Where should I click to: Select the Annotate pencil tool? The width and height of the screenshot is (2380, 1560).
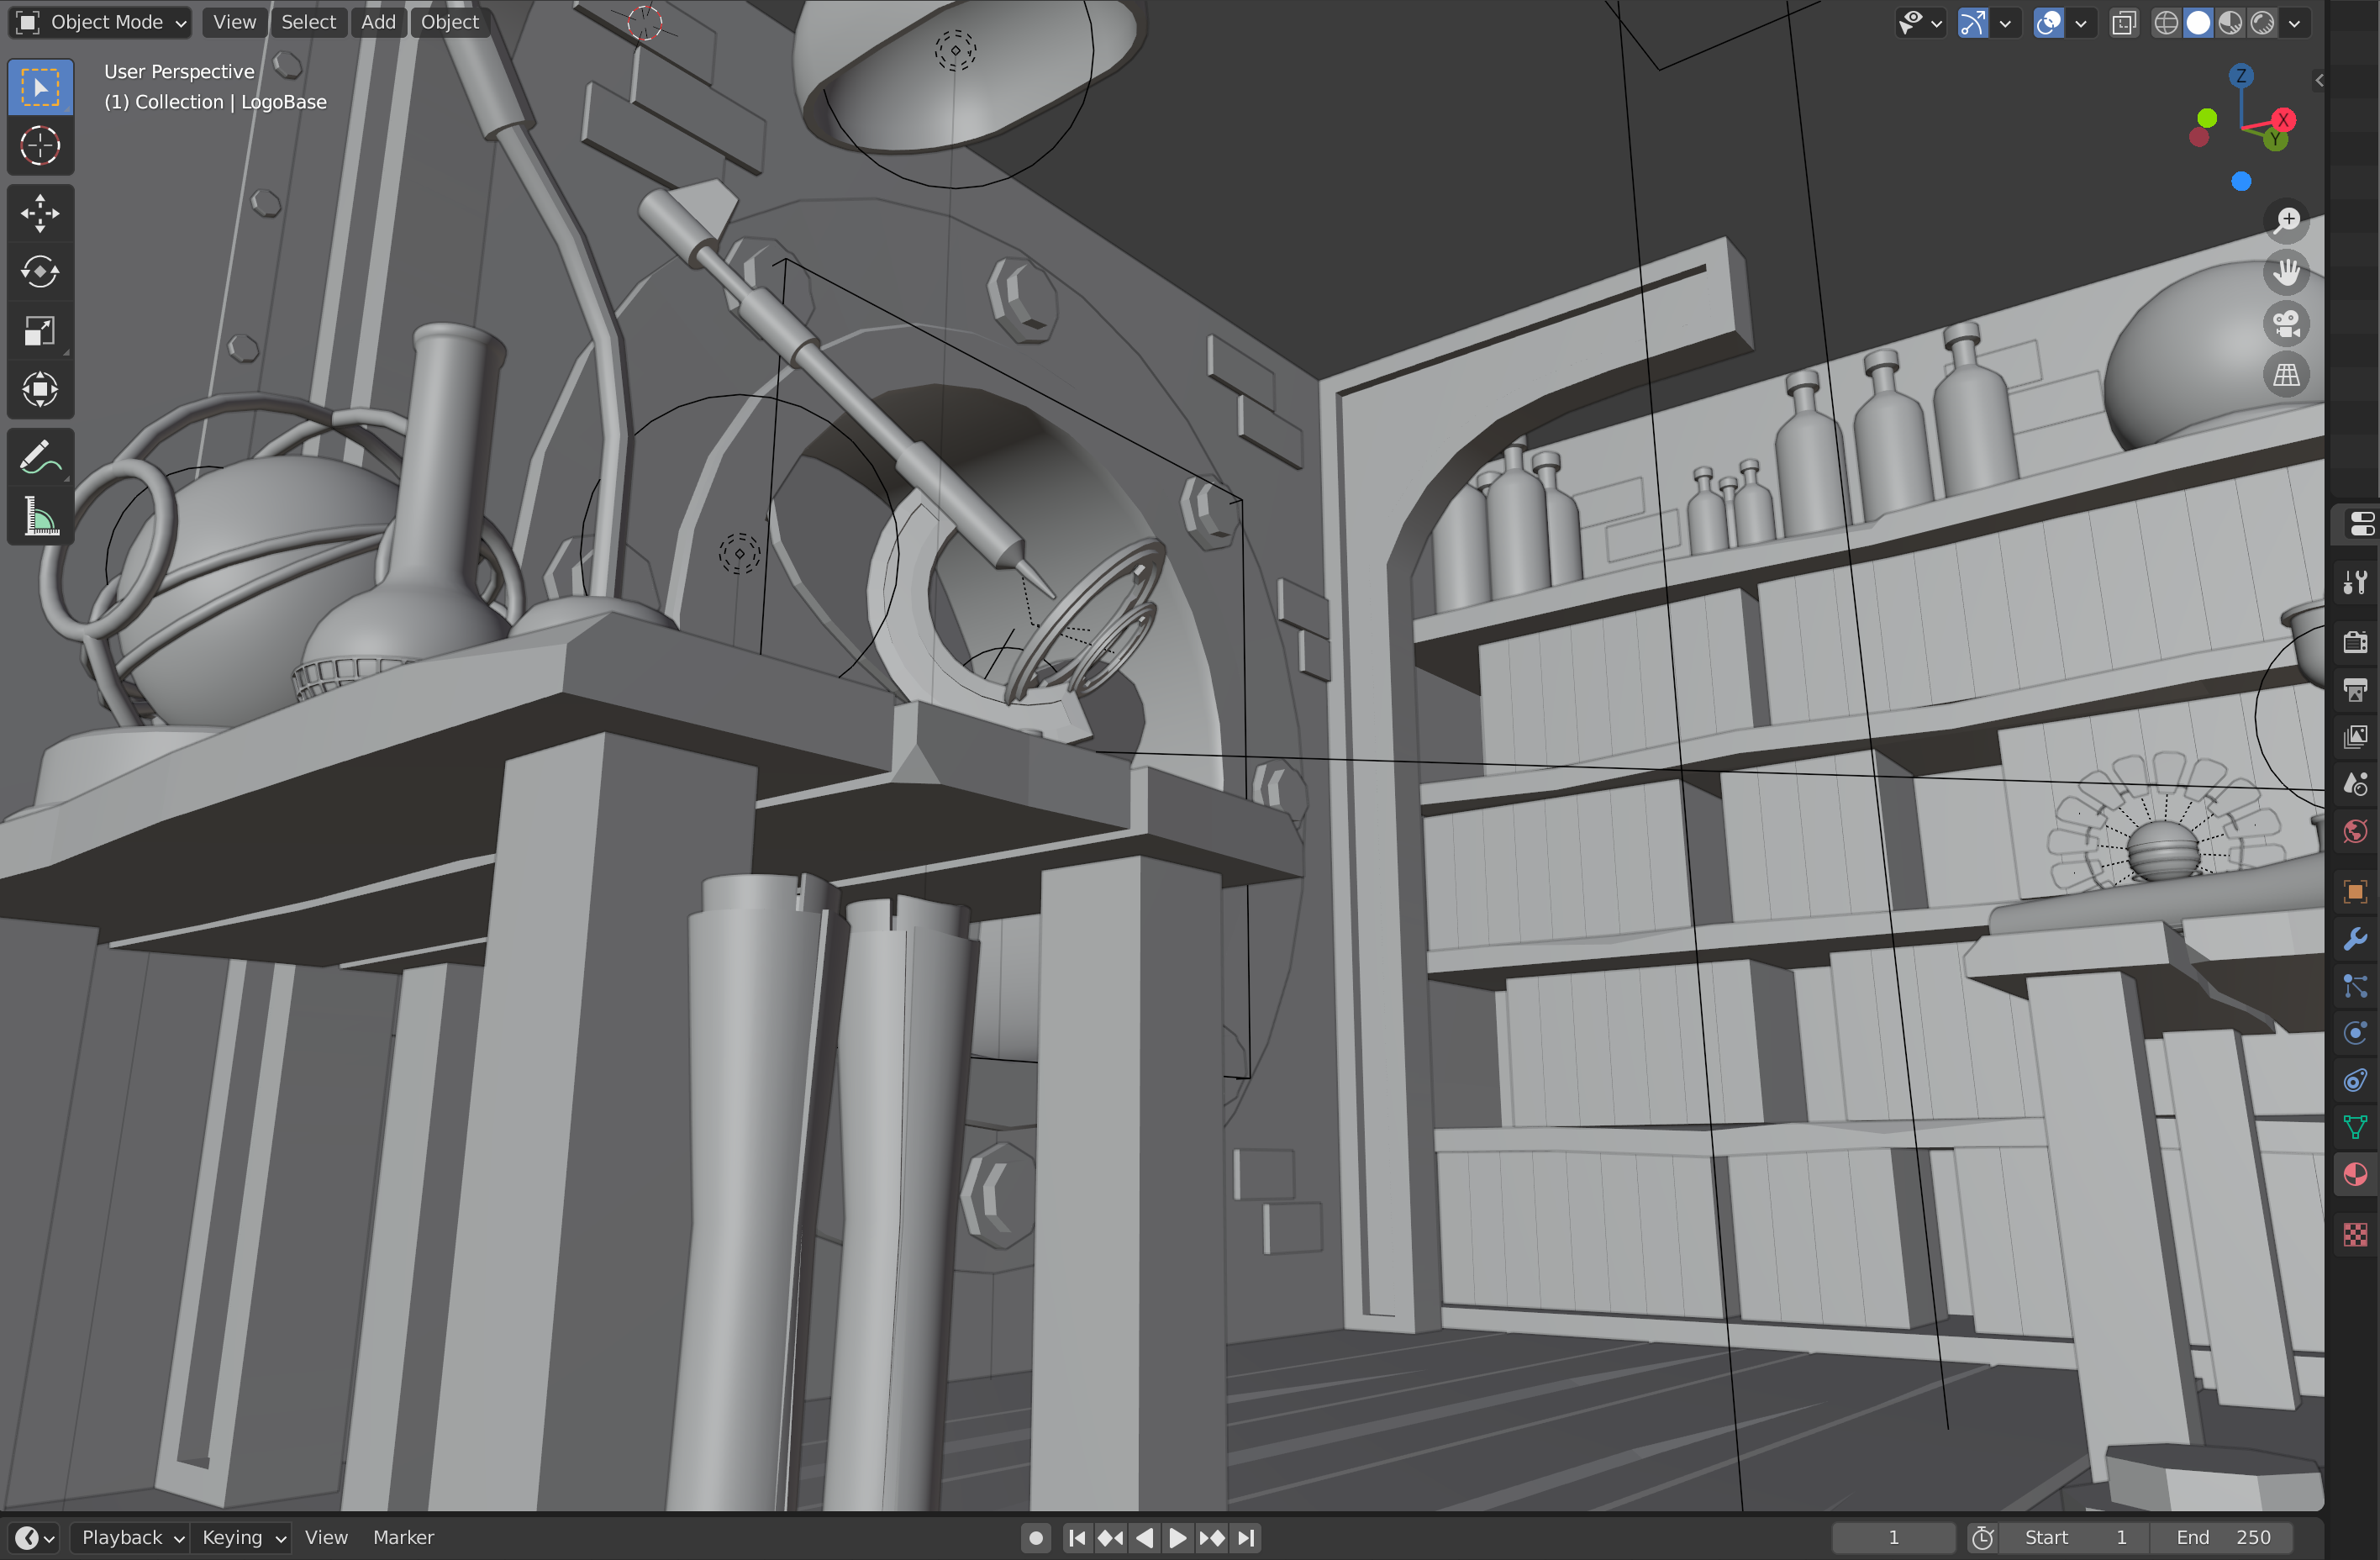pyautogui.click(x=40, y=458)
